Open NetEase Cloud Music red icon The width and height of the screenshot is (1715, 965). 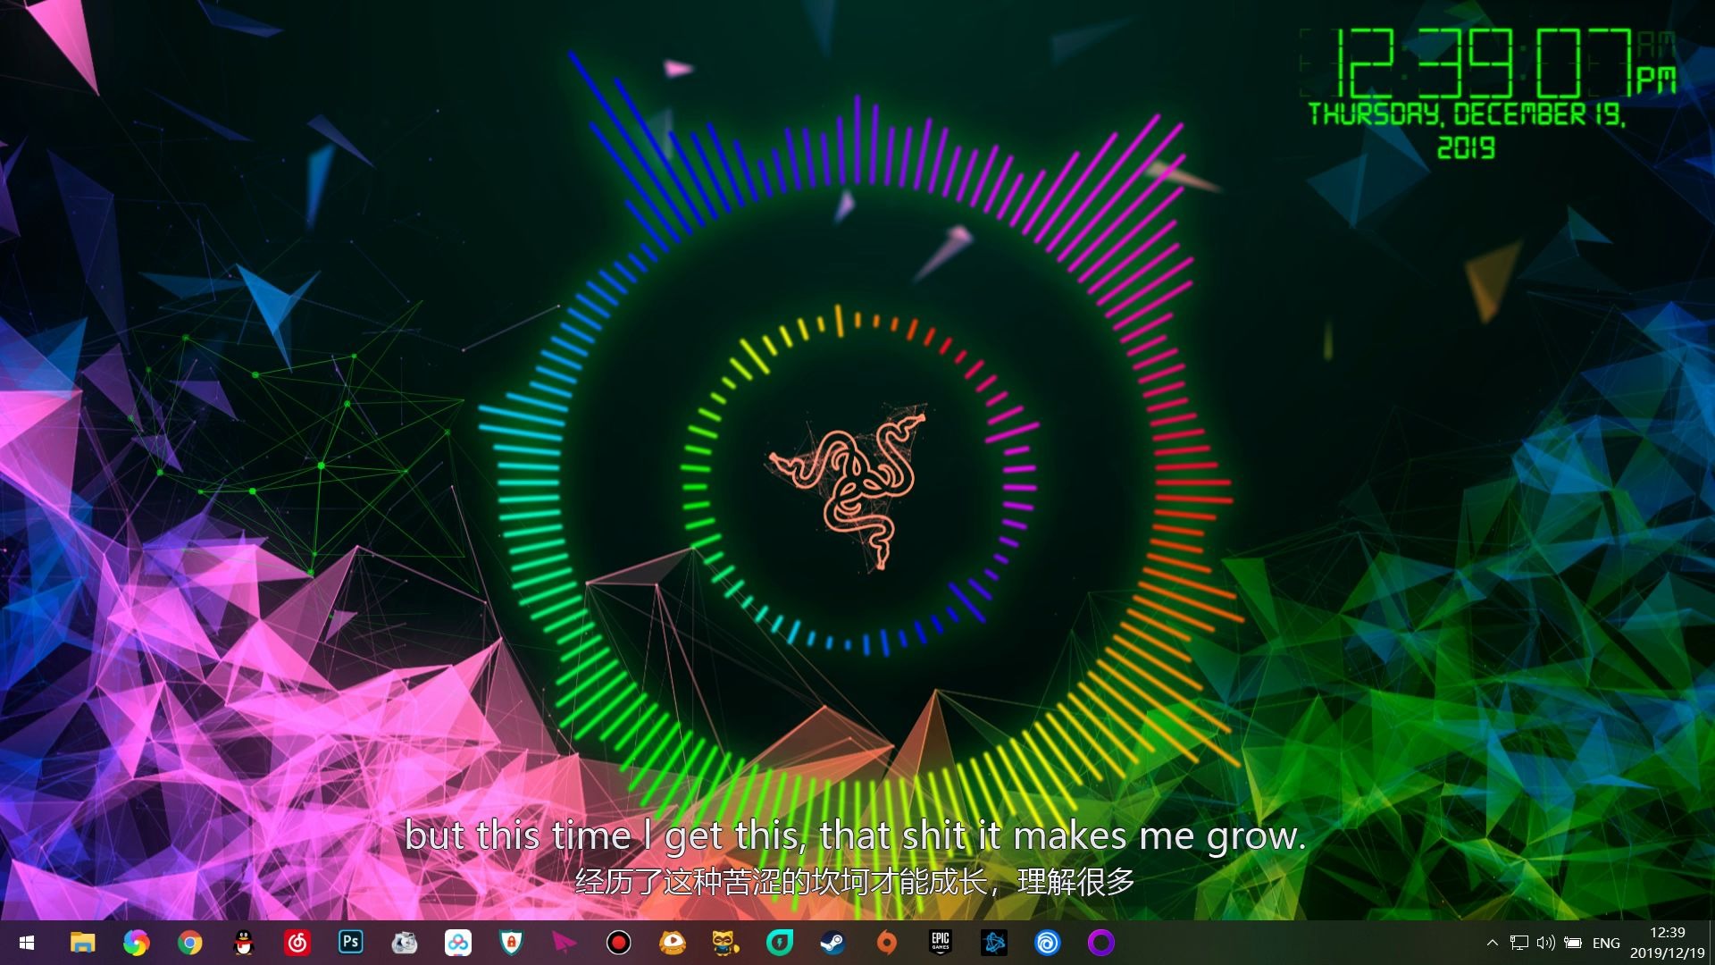tap(297, 943)
